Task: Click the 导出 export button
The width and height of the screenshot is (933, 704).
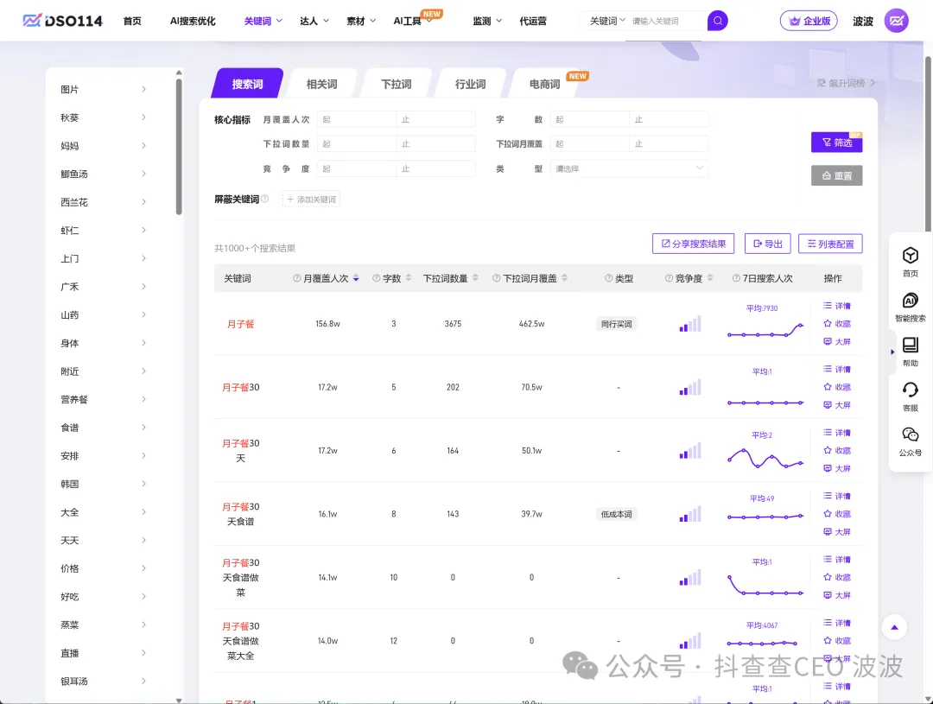Action: pyautogui.click(x=767, y=244)
